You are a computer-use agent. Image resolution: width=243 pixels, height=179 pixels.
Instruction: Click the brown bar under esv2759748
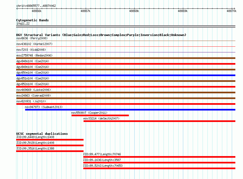click(126, 58)
